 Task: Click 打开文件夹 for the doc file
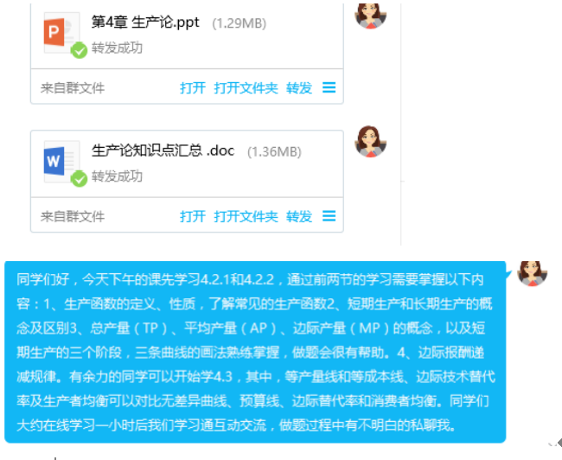pyautogui.click(x=246, y=216)
